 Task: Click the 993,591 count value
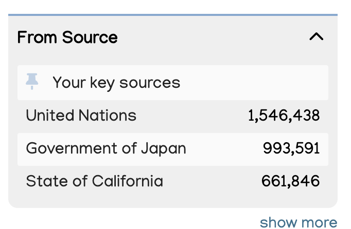[x=291, y=149]
